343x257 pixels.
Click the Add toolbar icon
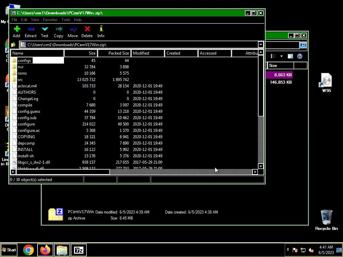point(17,29)
